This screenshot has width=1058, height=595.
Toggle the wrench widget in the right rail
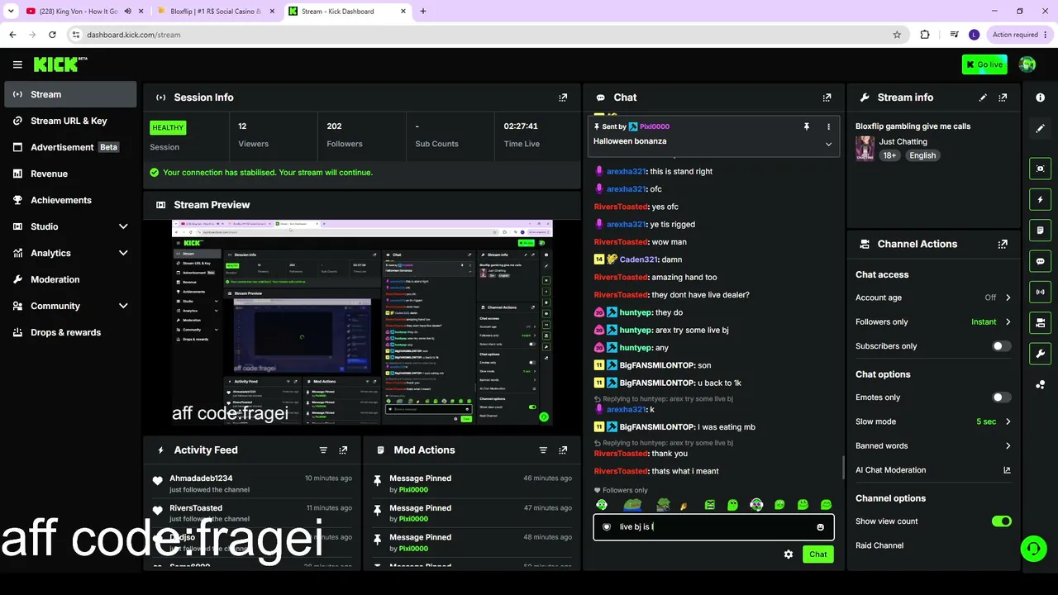[x=1041, y=354]
